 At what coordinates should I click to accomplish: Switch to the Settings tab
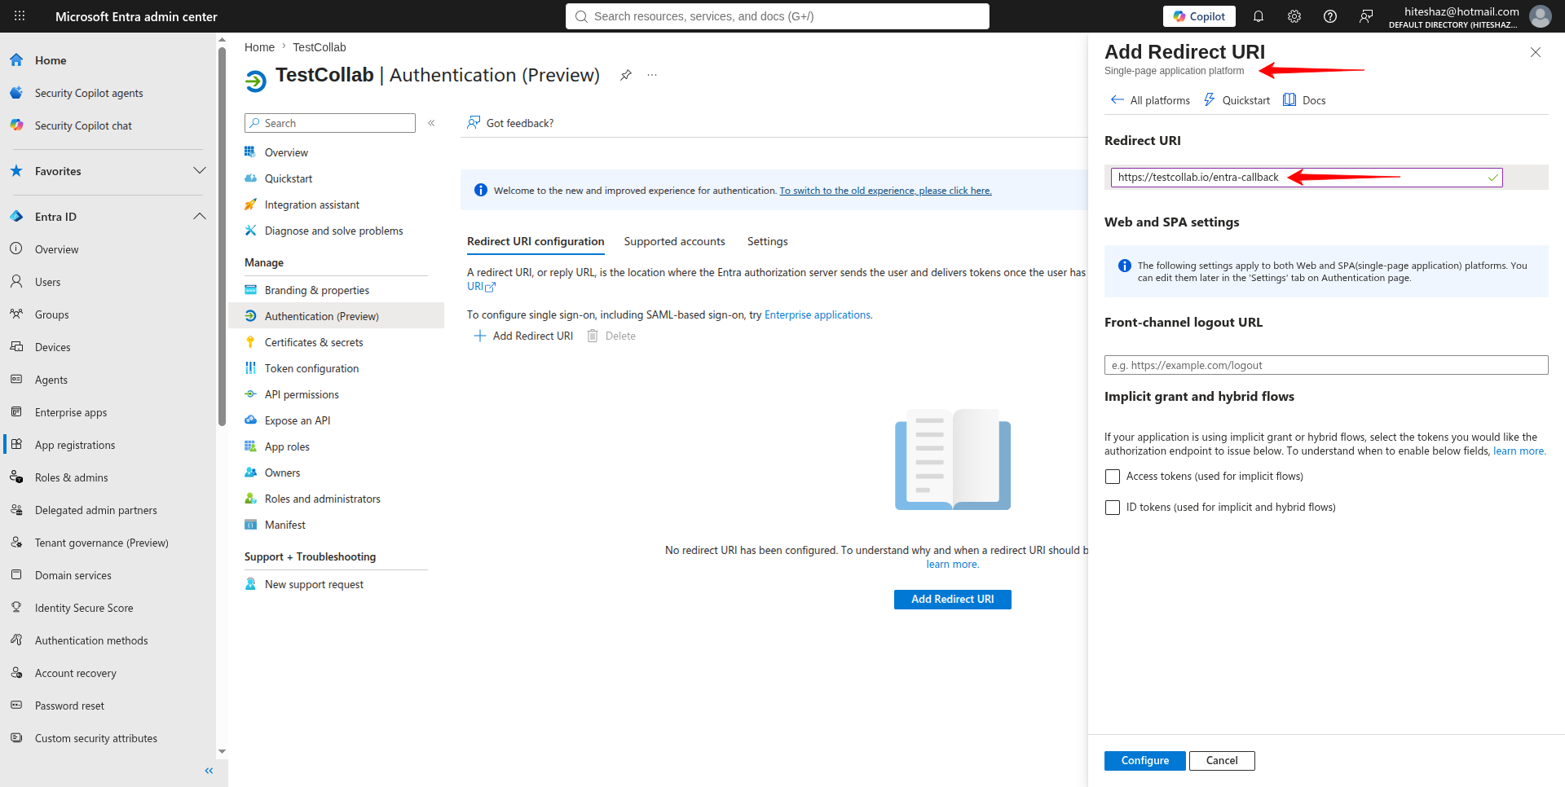pos(767,241)
